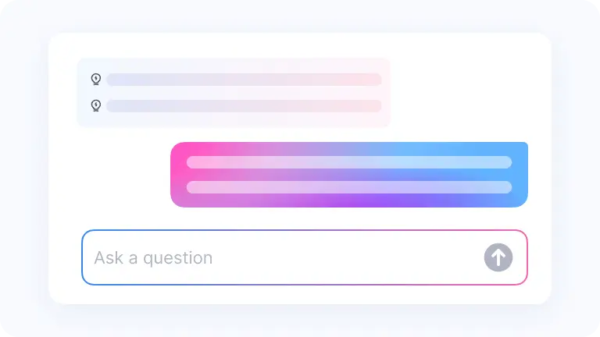Viewport: 600px width, 337px height.
Task: Click the Ask a question placeholder text
Action: (x=153, y=258)
